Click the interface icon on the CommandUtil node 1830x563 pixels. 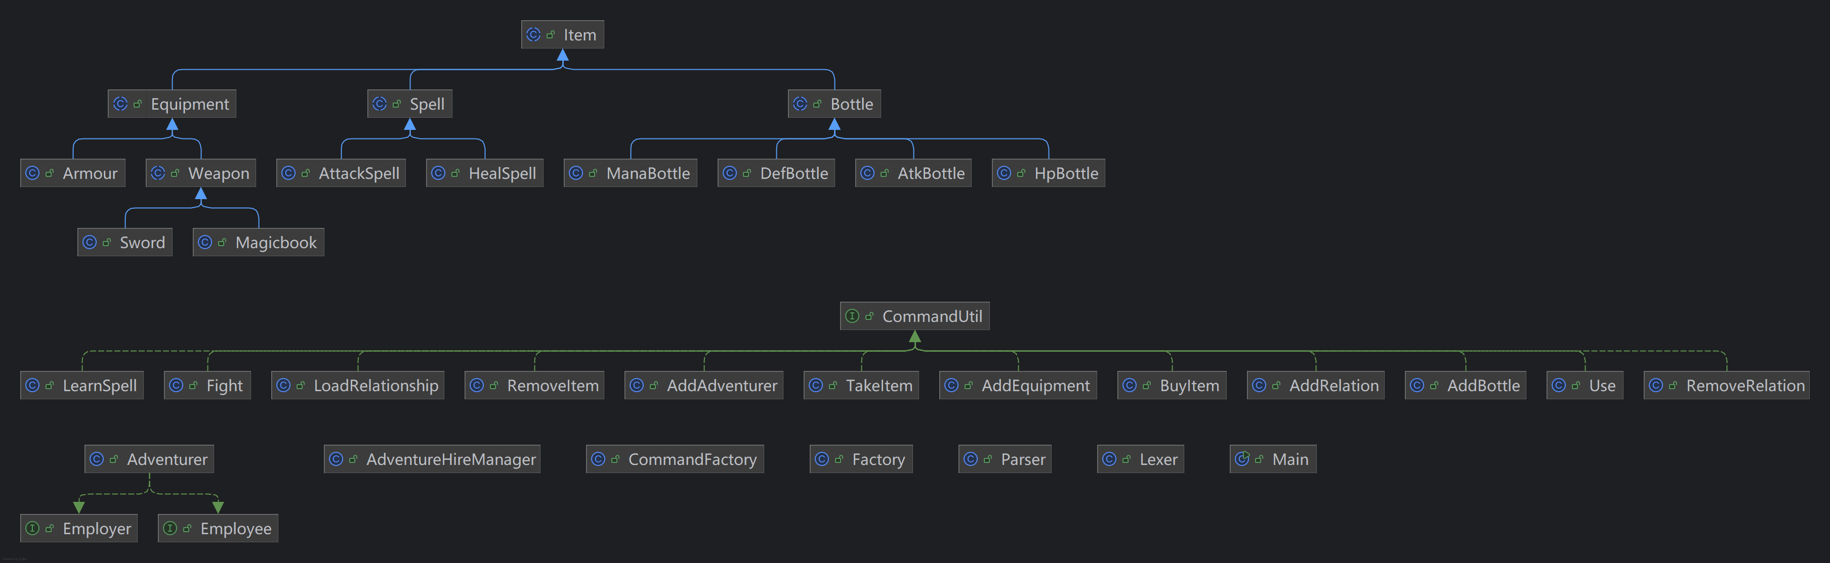point(852,315)
